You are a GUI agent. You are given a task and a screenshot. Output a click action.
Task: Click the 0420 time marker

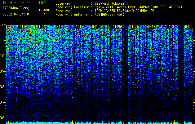[189, 27]
